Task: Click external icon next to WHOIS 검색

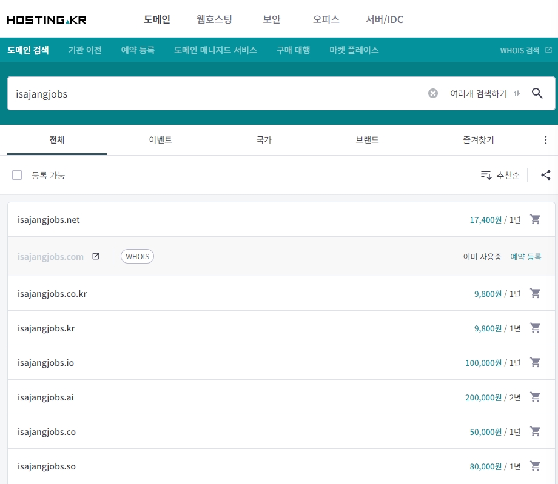Action: [548, 50]
